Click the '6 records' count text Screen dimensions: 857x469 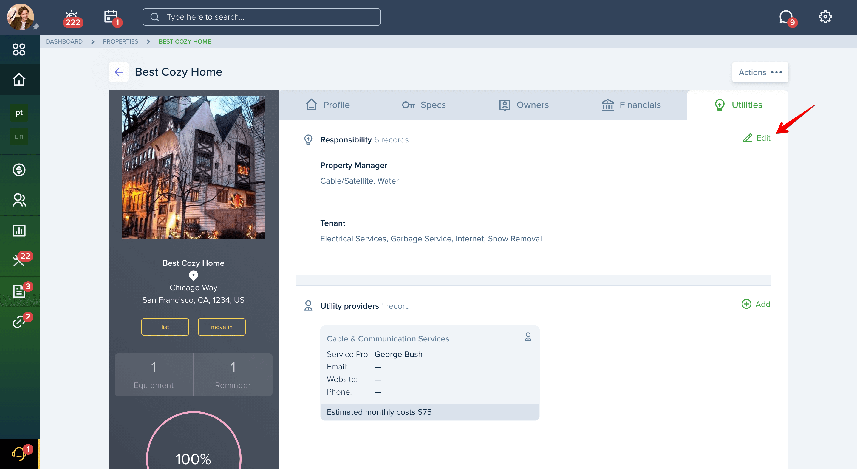pos(391,140)
